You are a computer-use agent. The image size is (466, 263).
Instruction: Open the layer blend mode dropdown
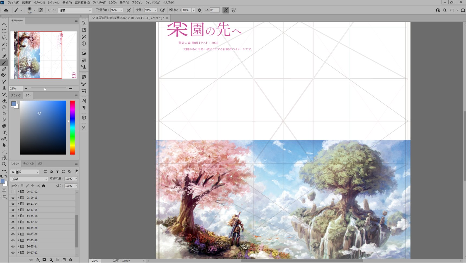pyautogui.click(x=29, y=179)
